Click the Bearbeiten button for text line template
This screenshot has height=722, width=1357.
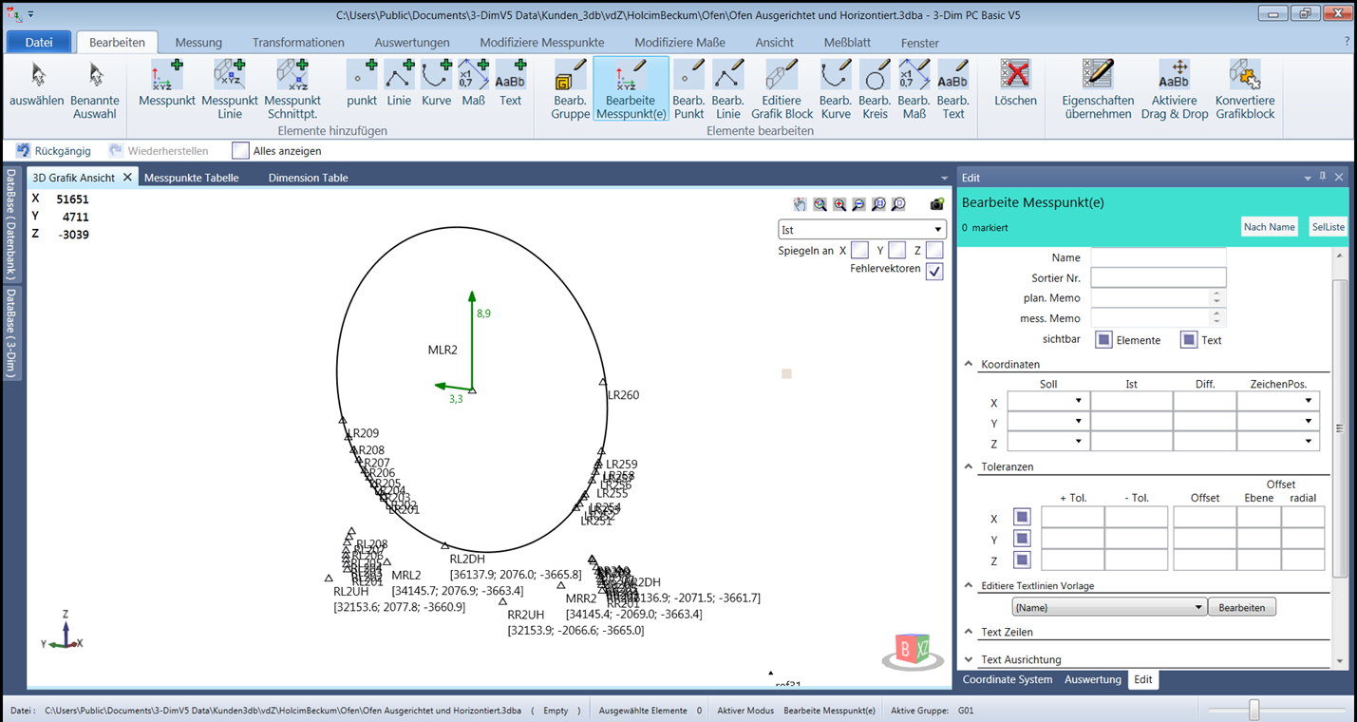click(x=1241, y=606)
